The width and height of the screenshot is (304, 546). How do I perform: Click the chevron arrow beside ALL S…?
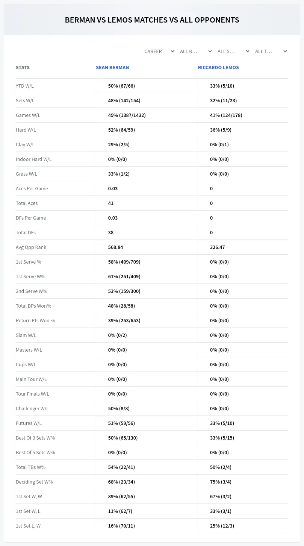(x=248, y=51)
